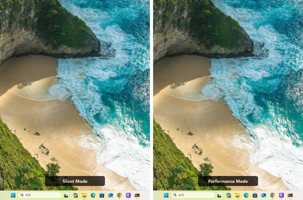Image resolution: width=303 pixels, height=200 pixels.
Task: Open Task View in Performance Mode screenshot
Action: (220, 195)
